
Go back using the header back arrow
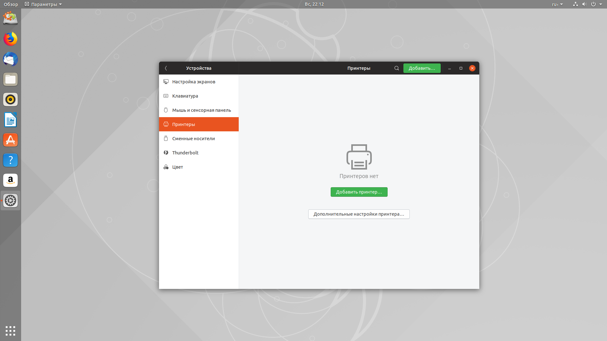[166, 68]
